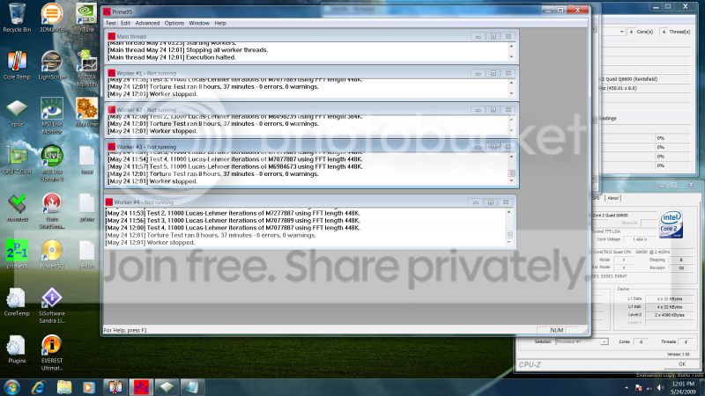Image resolution: width=705 pixels, height=396 pixels.
Task: Click Worker #4 scrollbar down arrow
Action: 508,243
